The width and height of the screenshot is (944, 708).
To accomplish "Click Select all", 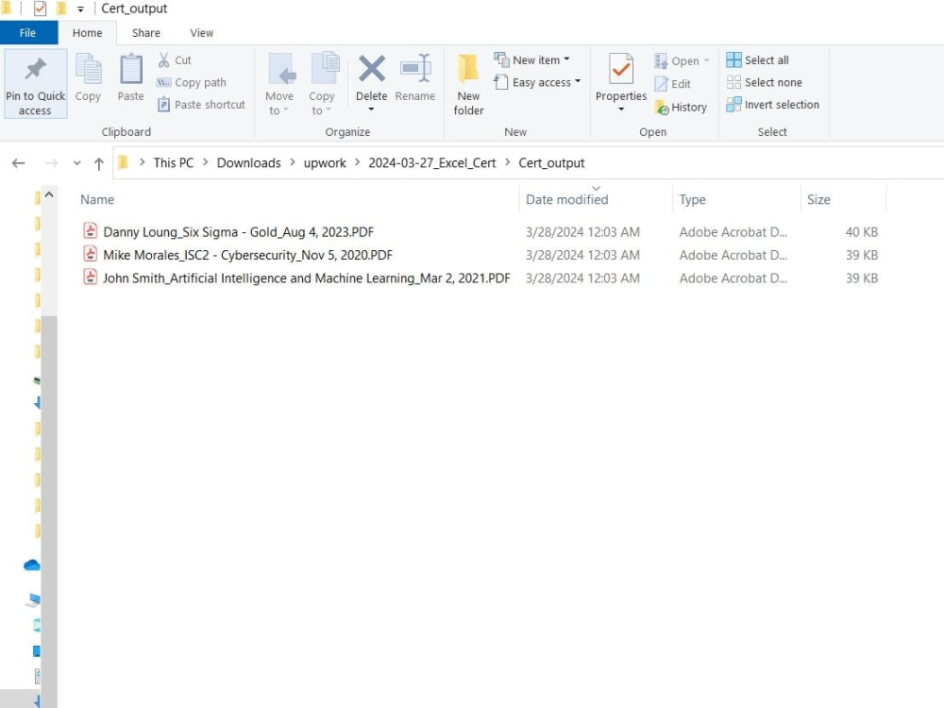I will click(x=757, y=59).
